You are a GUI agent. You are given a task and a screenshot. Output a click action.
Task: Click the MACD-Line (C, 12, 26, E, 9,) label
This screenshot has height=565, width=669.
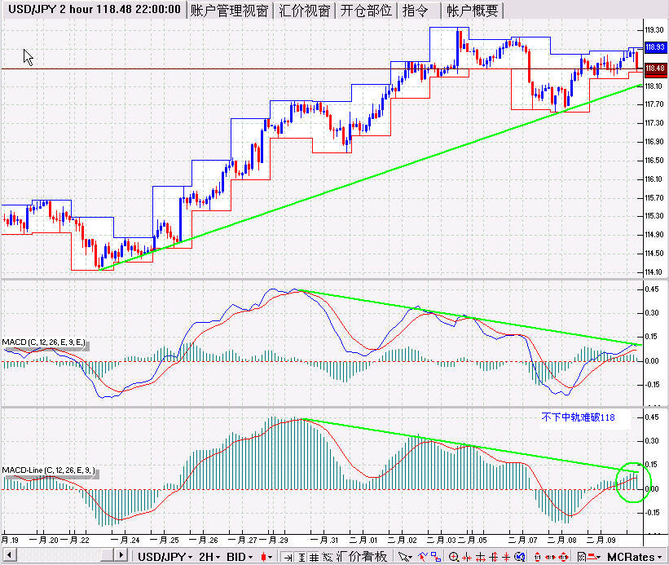pyautogui.click(x=49, y=470)
